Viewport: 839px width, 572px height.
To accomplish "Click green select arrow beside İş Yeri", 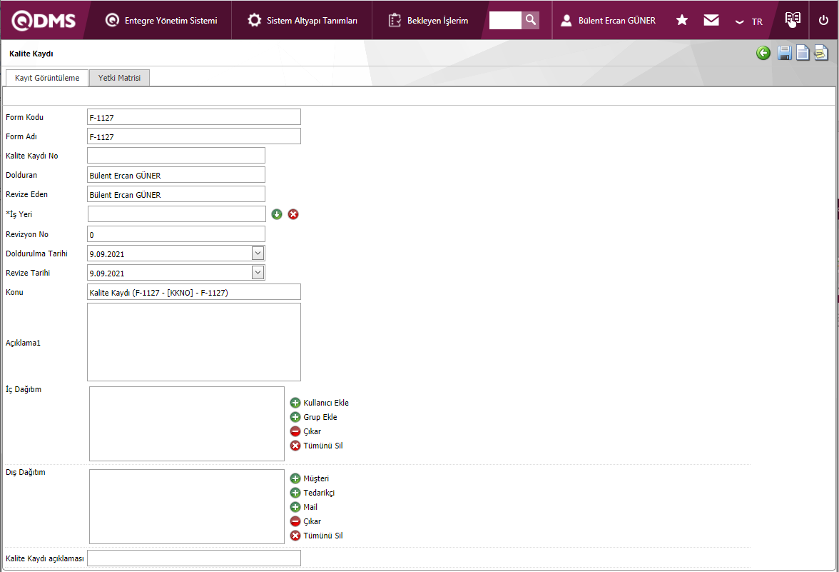I will 277,214.
